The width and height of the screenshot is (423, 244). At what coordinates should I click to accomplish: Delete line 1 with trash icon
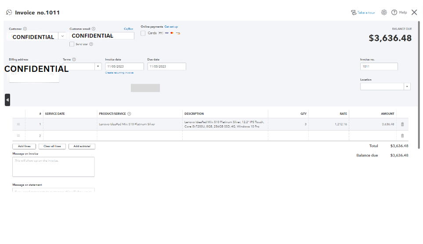(402, 124)
